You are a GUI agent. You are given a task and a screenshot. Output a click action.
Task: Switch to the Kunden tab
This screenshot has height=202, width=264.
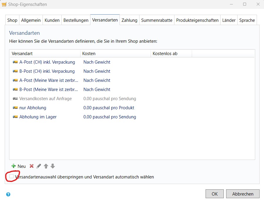pos(52,20)
